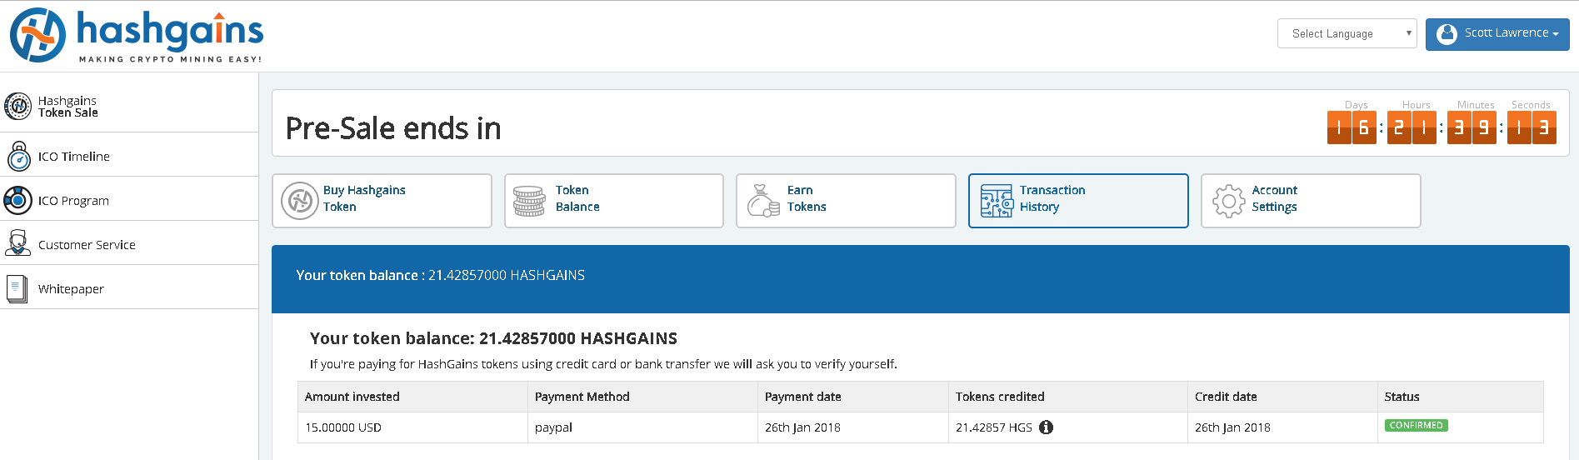The height and width of the screenshot is (460, 1579).
Task: Click the paypal payment method cell
Action: click(x=642, y=427)
